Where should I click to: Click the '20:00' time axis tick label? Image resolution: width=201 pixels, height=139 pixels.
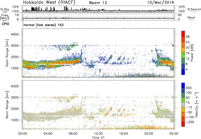[148, 134]
